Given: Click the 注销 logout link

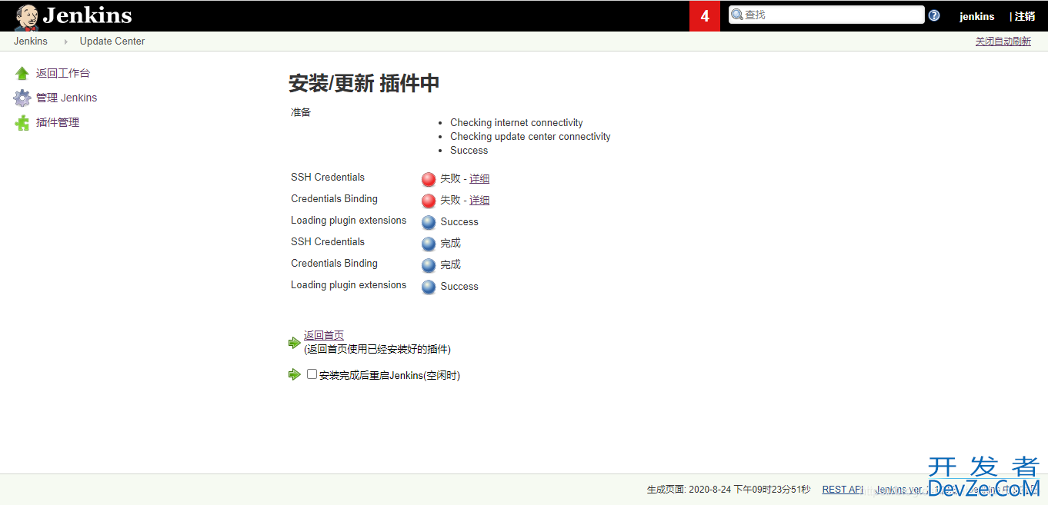Looking at the screenshot, I should pos(1024,16).
